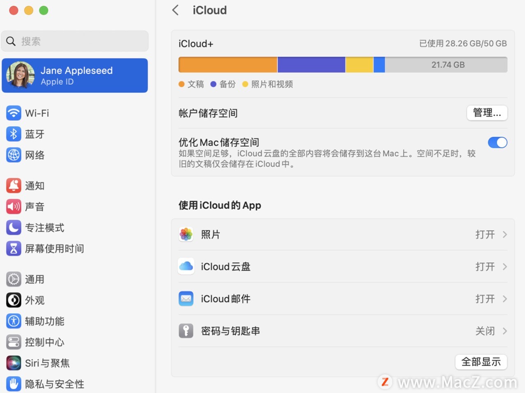Open the 蓝牙 settings pane

[74, 134]
